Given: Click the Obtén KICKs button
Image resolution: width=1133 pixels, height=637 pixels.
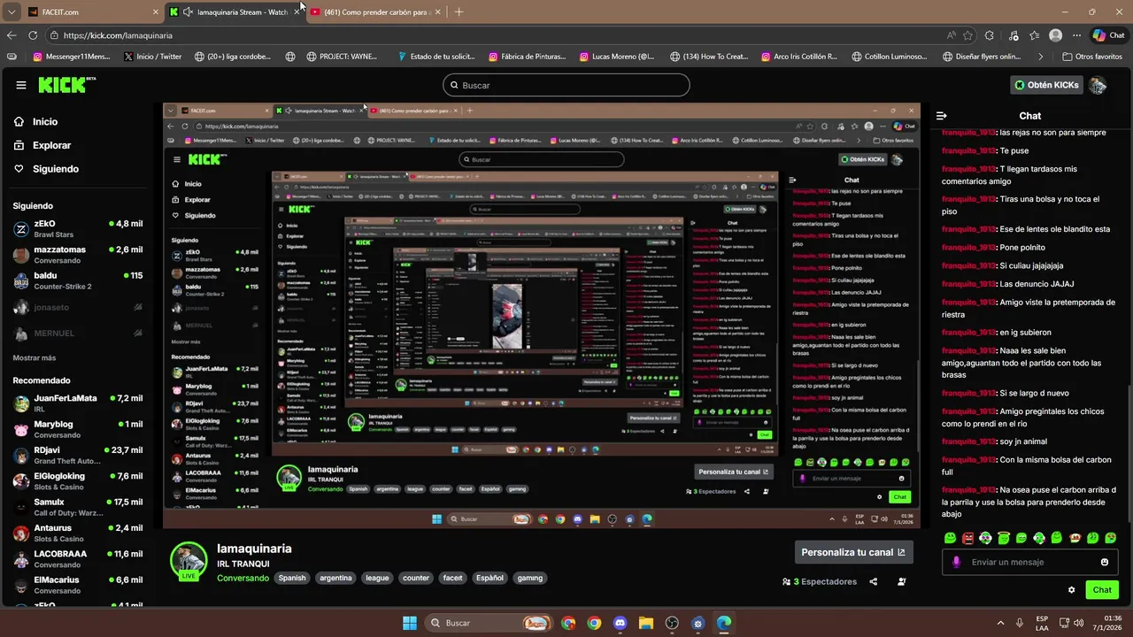Looking at the screenshot, I should pyautogui.click(x=1046, y=85).
